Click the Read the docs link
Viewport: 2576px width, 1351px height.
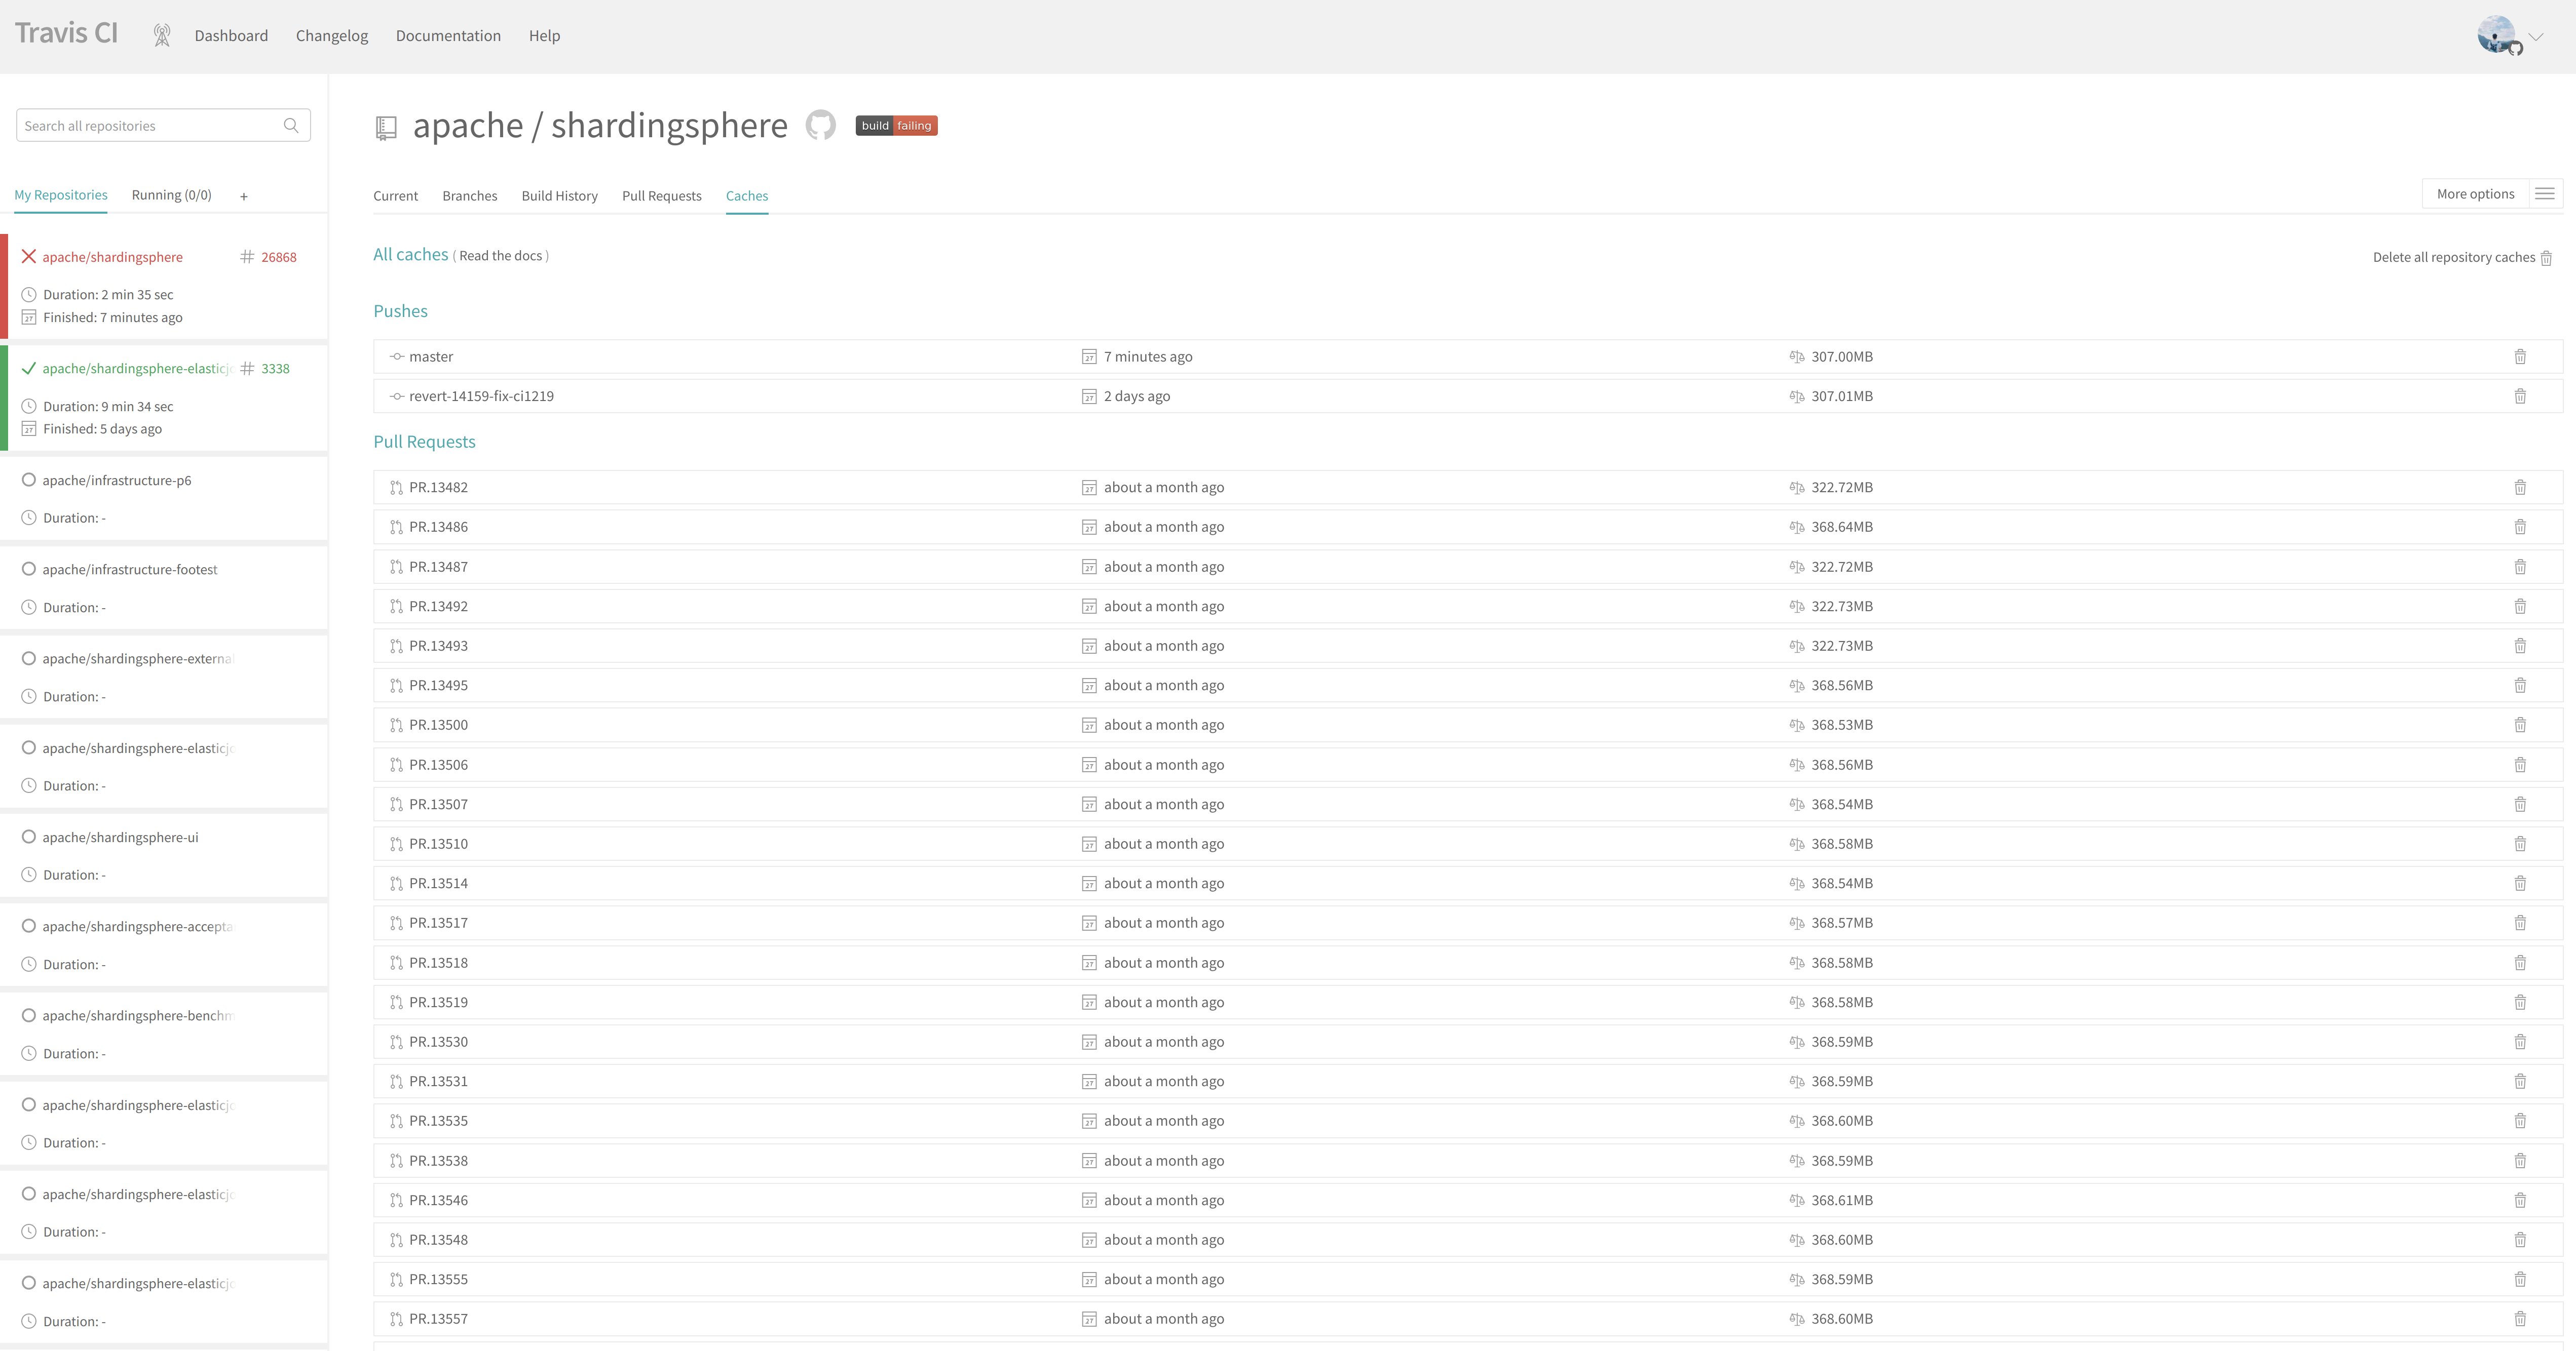tap(501, 255)
